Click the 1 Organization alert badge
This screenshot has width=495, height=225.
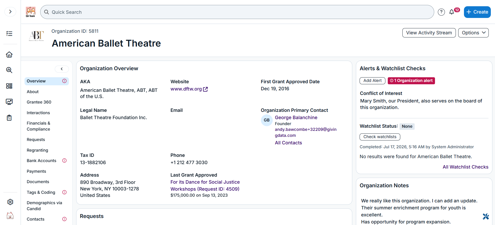point(411,81)
